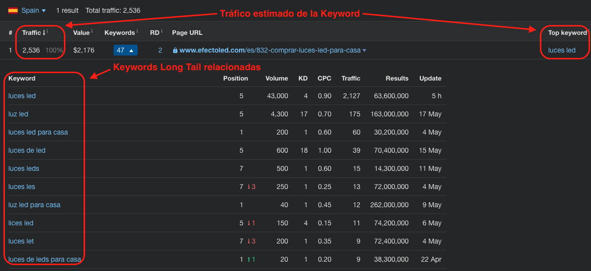Click info icon next to Top keyword
Image resolution: width=591 pixels, height=271 pixels.
589,32
